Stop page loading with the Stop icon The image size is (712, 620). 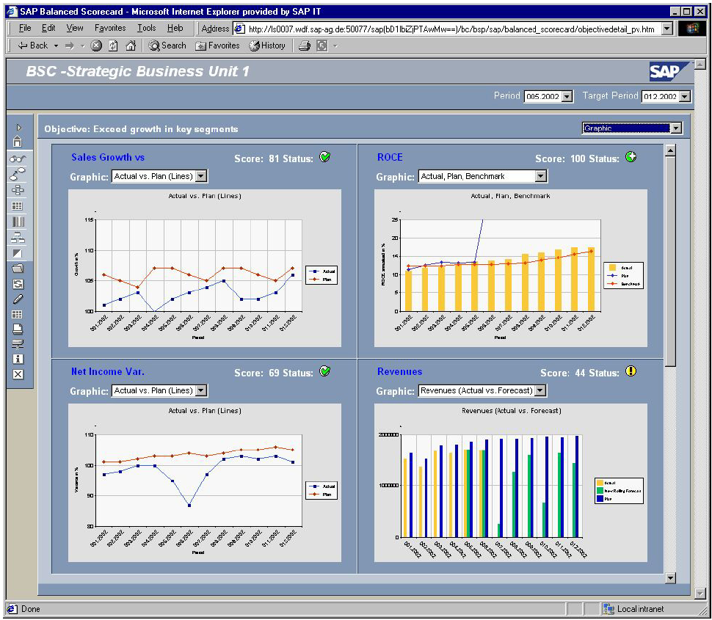click(x=96, y=45)
